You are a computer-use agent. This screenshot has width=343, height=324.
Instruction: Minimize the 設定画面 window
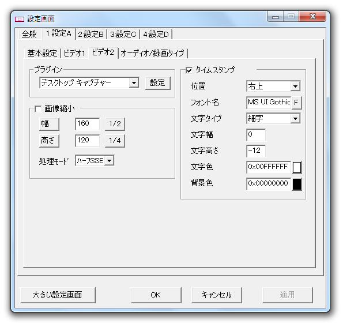[x=275, y=17]
